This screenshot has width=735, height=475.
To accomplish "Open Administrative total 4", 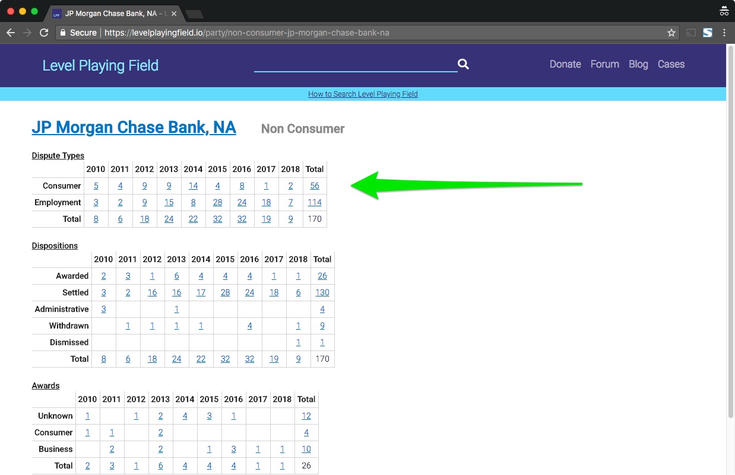I will point(322,309).
